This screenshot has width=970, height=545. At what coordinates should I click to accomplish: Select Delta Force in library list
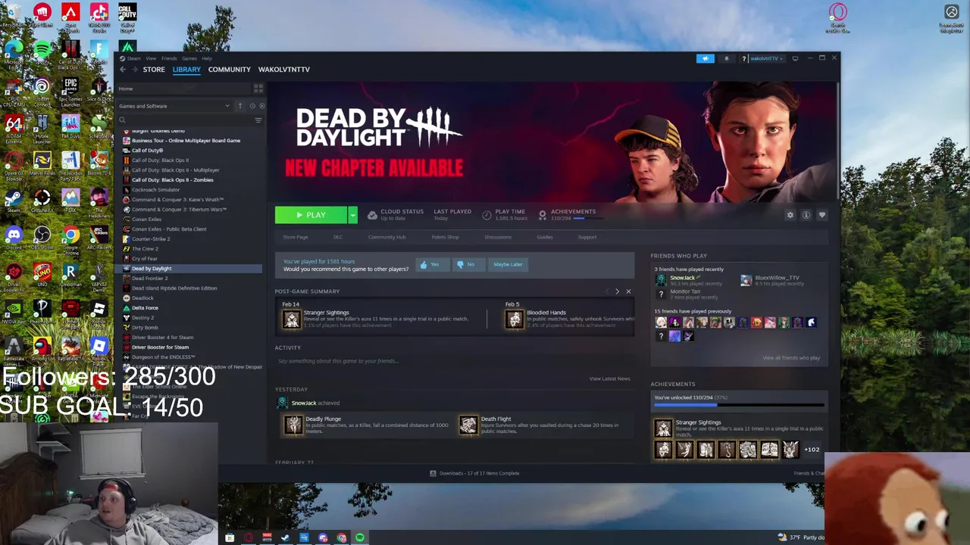tap(145, 307)
